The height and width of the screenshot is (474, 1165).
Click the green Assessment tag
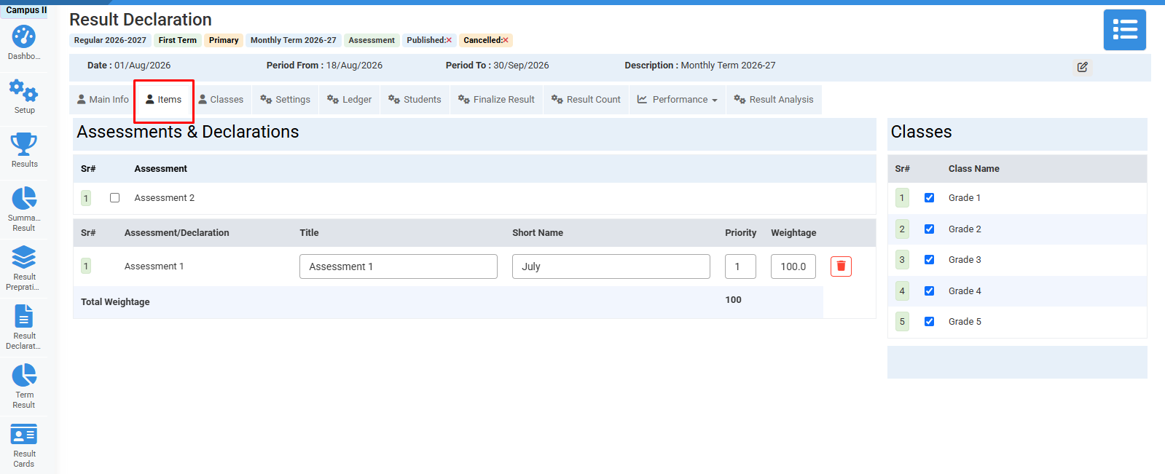372,40
